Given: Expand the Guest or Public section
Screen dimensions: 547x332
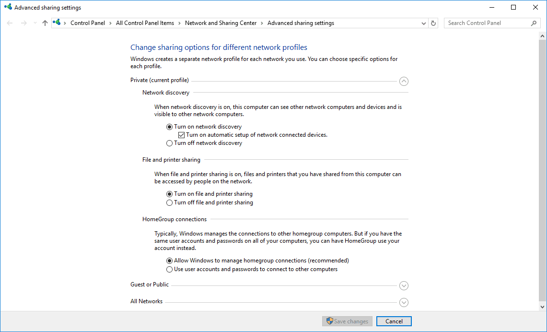Looking at the screenshot, I should click(x=404, y=286).
